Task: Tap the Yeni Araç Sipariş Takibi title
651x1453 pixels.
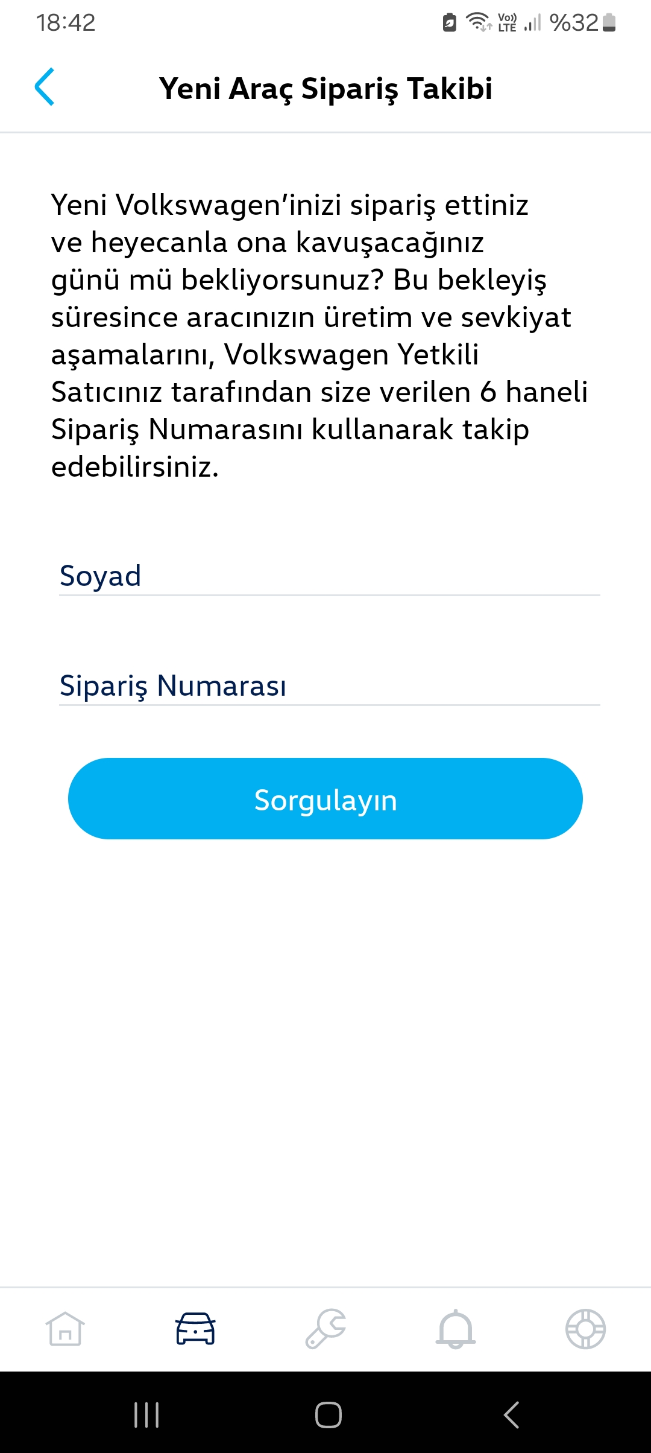Action: pos(325,88)
